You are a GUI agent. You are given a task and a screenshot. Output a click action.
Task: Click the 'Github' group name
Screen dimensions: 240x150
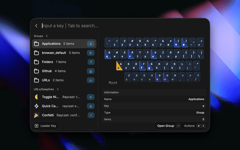tap(47, 71)
